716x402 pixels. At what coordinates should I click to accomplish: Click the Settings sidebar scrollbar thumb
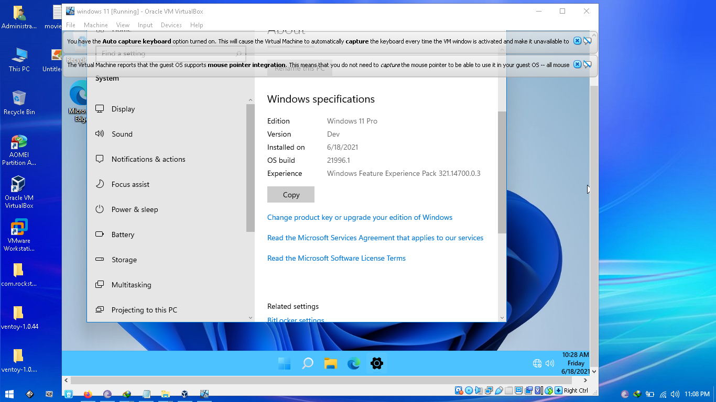251,167
